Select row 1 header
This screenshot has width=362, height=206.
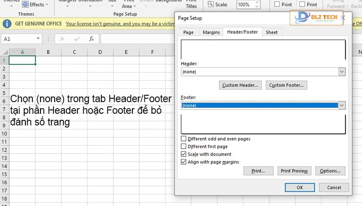pyautogui.click(x=4, y=60)
